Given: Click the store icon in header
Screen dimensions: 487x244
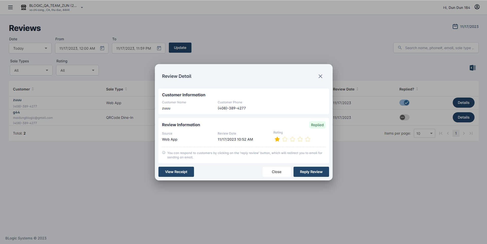Looking at the screenshot, I should pos(24,7).
